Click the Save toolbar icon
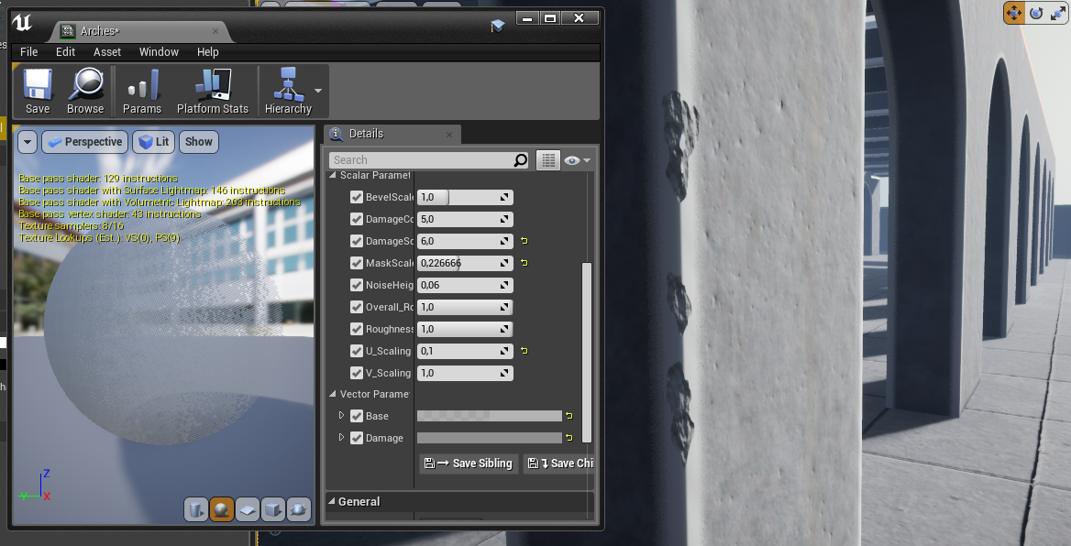This screenshot has height=546, width=1071. 38,91
